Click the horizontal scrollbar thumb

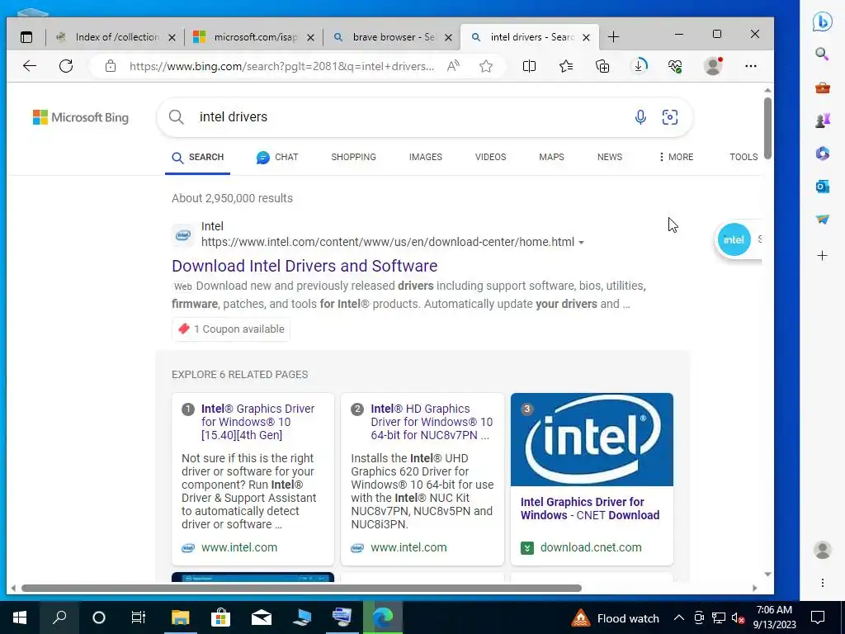tap(301, 588)
